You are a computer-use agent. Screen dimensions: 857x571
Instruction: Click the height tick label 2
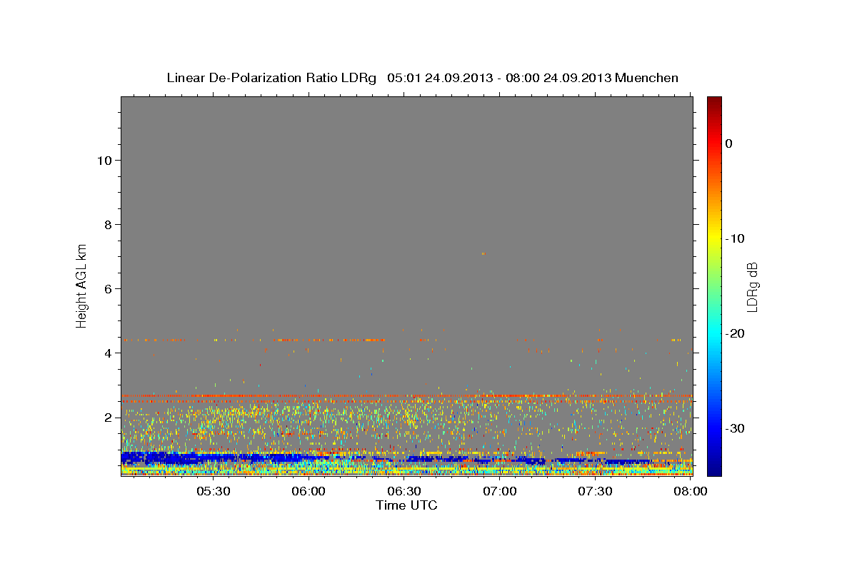(108, 417)
